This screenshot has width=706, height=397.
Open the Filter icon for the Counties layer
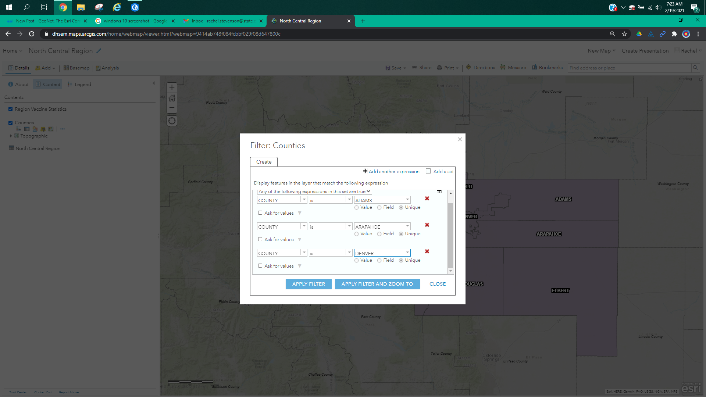pyautogui.click(x=43, y=129)
